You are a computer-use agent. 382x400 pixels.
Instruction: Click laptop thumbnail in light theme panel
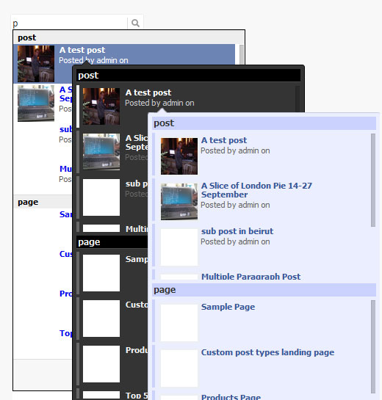coord(179,202)
